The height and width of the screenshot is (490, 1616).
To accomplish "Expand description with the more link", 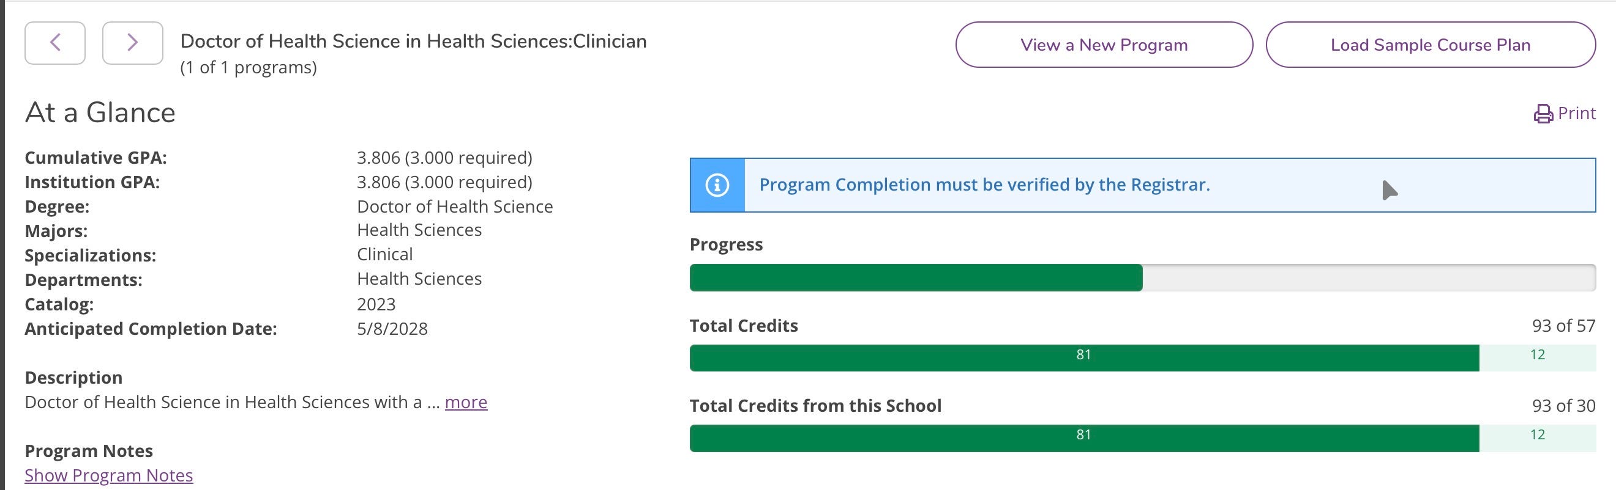I will tap(466, 402).
